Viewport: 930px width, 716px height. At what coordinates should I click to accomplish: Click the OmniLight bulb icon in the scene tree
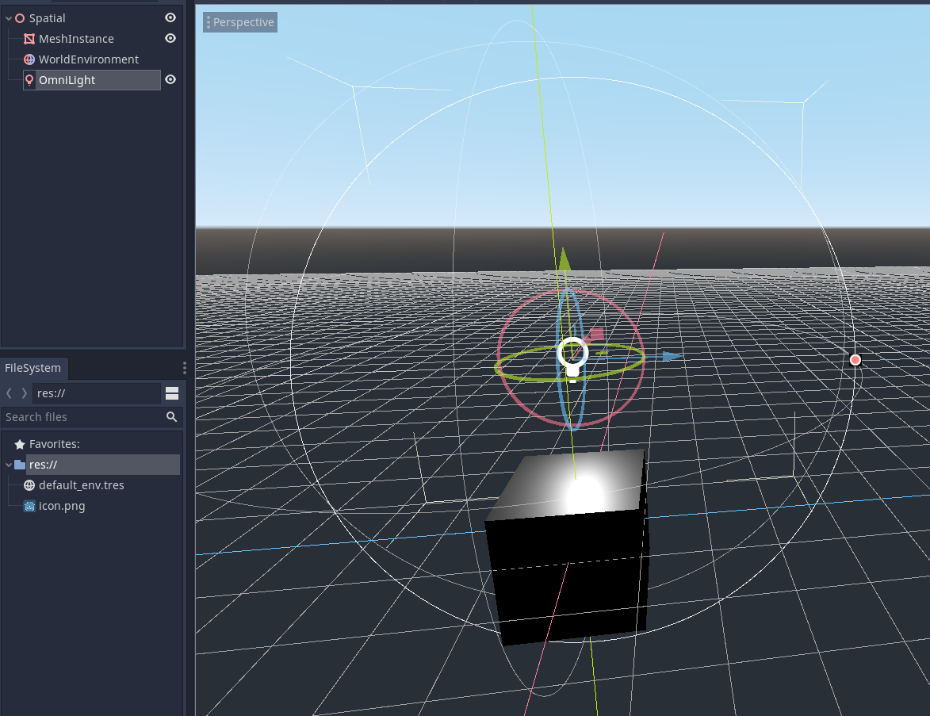29,79
